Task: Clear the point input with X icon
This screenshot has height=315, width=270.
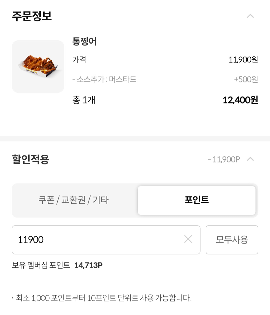Action: 188,239
